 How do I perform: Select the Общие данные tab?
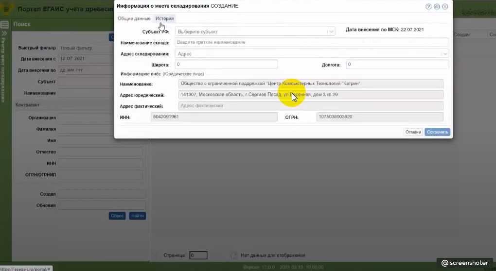tap(134, 18)
